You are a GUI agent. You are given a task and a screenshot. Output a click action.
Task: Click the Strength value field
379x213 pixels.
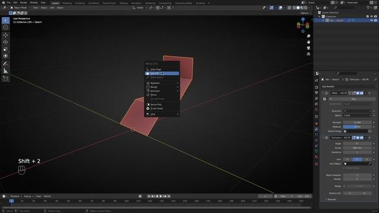pos(357,122)
